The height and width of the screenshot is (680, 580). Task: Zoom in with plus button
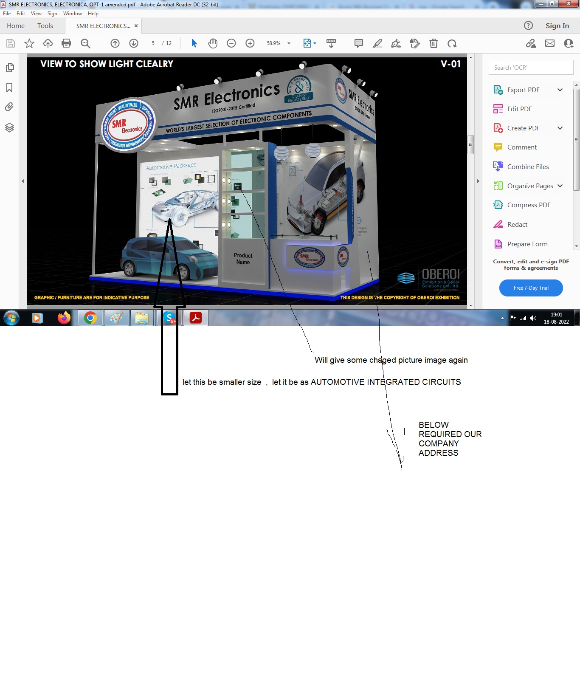click(x=250, y=43)
